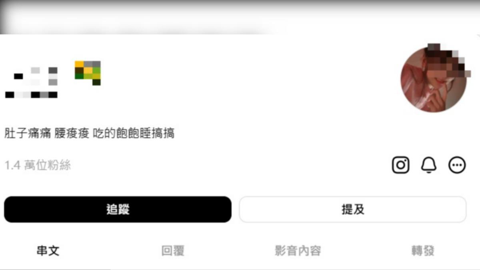
Task: Click the colorful pixelated badge beside name
Action: tap(88, 73)
